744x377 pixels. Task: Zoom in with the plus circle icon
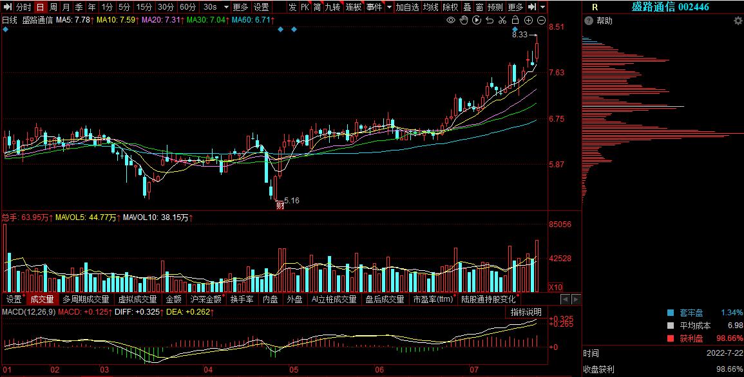pyautogui.click(x=528, y=20)
